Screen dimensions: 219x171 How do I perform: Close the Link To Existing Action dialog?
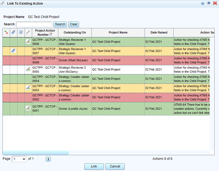tap(215, 3)
